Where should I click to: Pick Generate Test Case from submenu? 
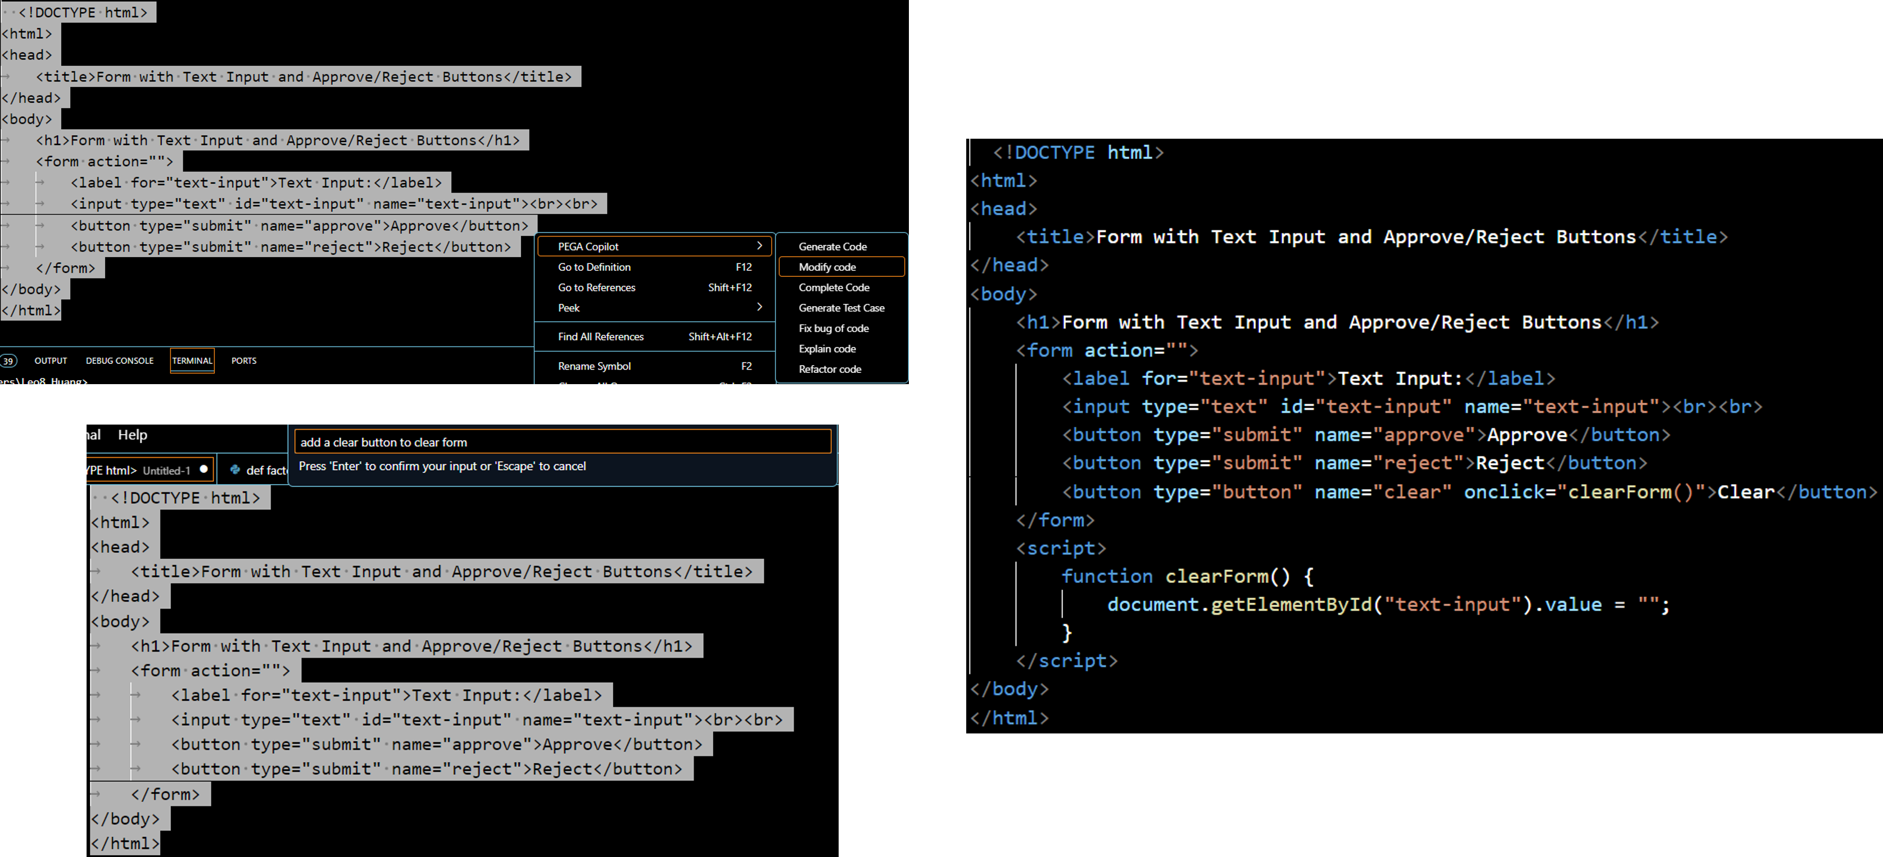pos(841,308)
